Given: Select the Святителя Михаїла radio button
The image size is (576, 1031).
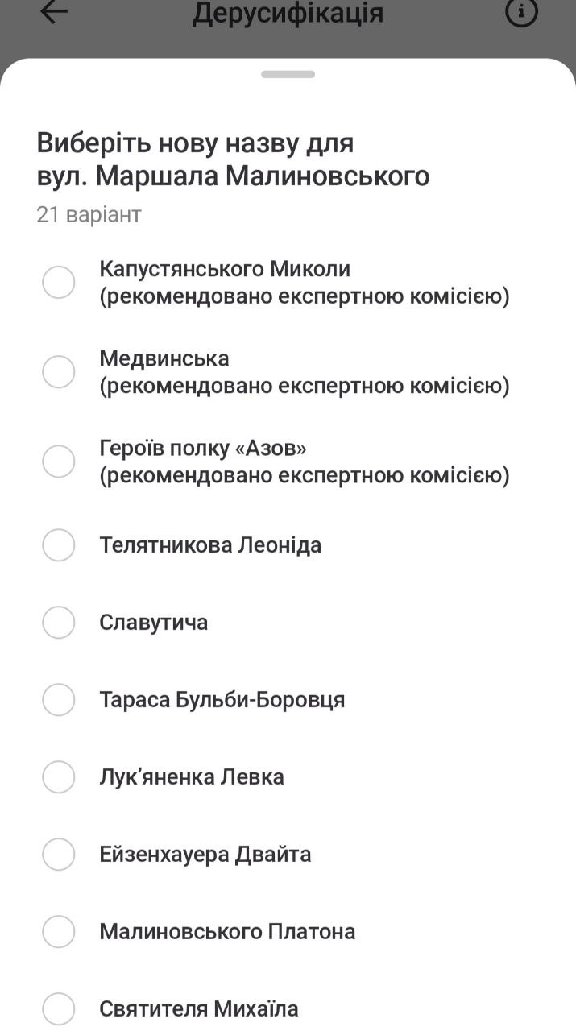Looking at the screenshot, I should [59, 1009].
